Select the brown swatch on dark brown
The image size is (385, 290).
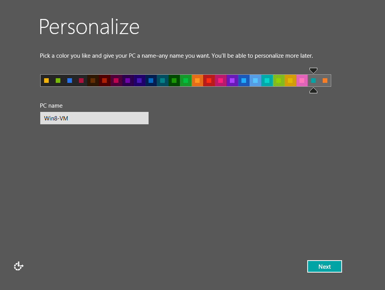point(93,81)
